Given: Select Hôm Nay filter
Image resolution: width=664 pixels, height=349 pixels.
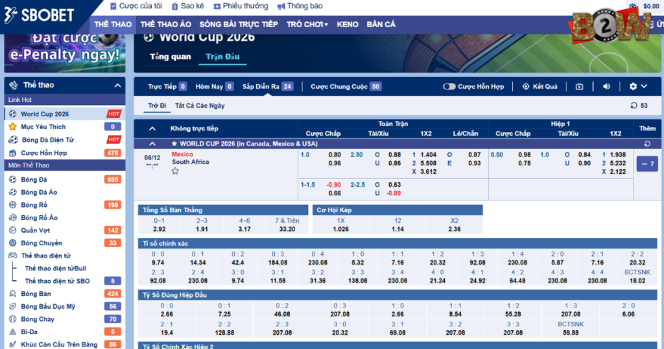Looking at the screenshot, I should point(214,86).
